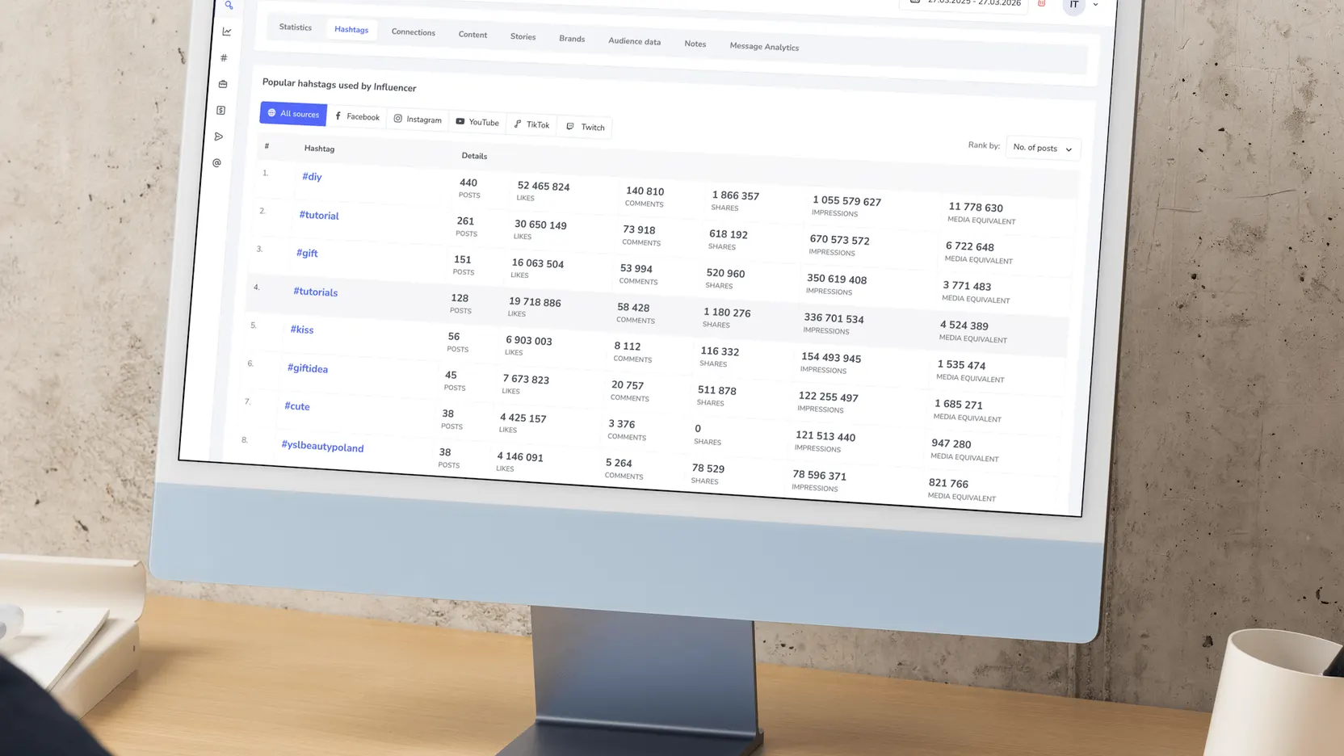Open the Rank by No. of posts dropdown
1344x756 pixels.
[1043, 149]
